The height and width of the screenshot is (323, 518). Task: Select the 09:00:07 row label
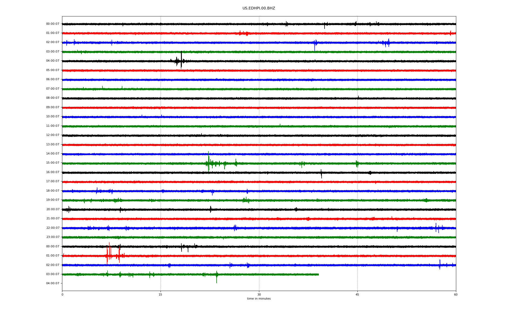click(x=53, y=107)
